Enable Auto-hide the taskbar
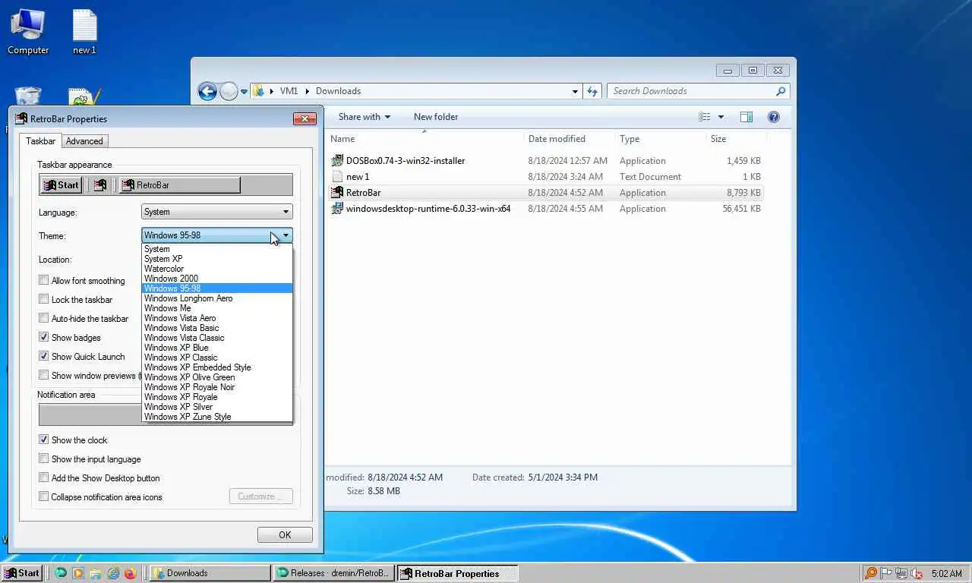 (x=43, y=319)
